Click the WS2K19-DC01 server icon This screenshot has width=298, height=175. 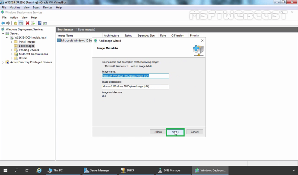click(12, 37)
